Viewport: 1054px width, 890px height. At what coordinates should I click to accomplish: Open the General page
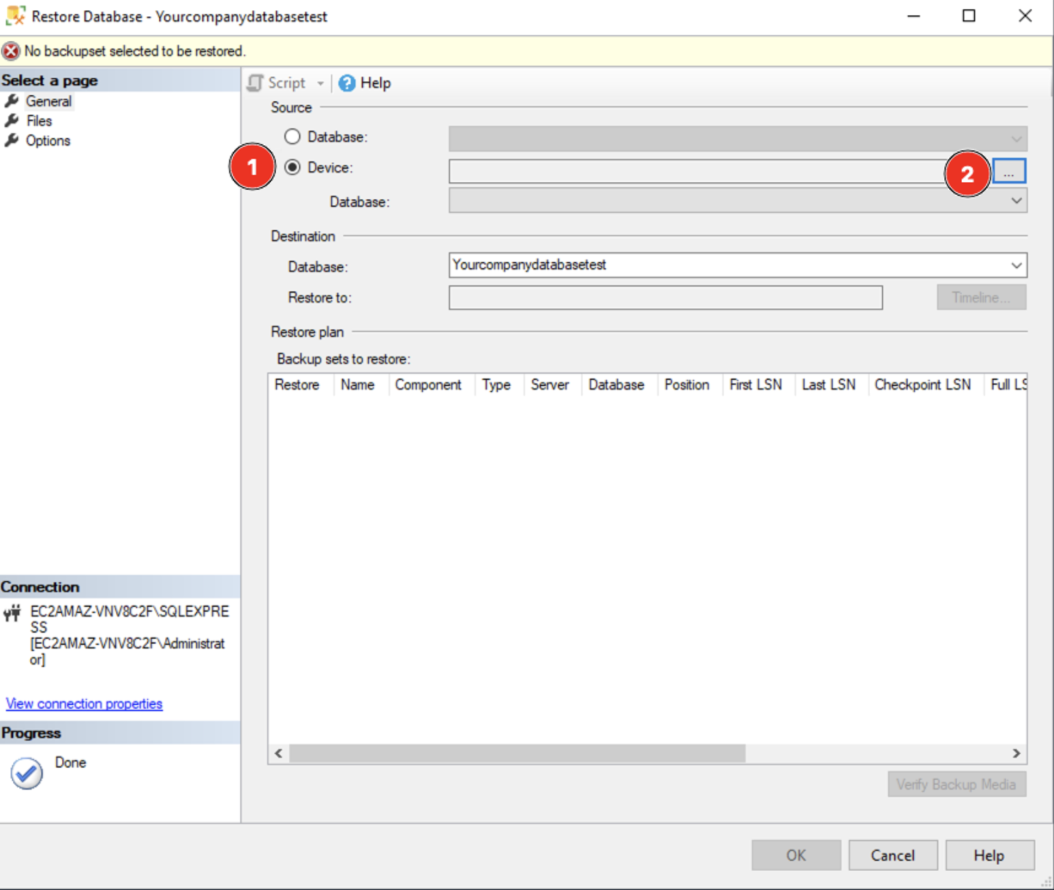[x=48, y=102]
